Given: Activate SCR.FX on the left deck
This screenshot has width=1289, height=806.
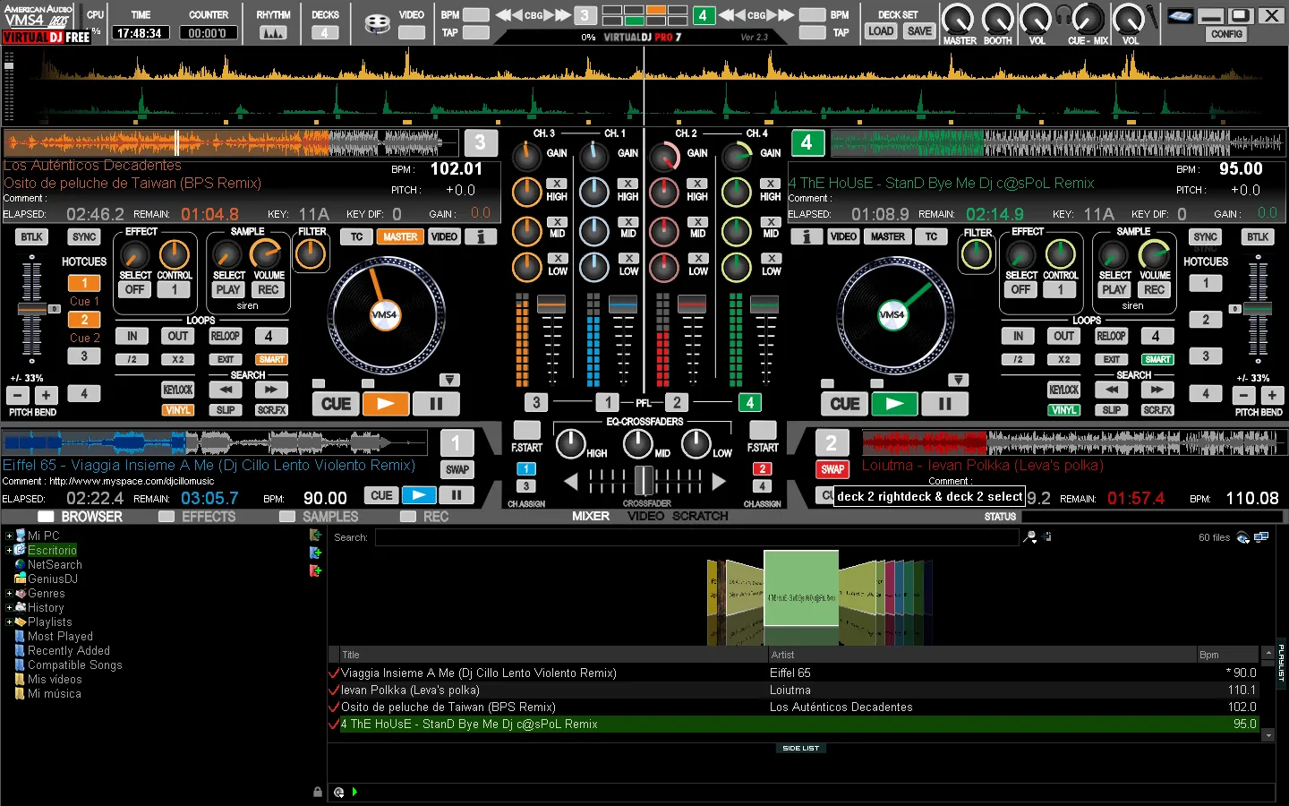Looking at the screenshot, I should click(271, 409).
